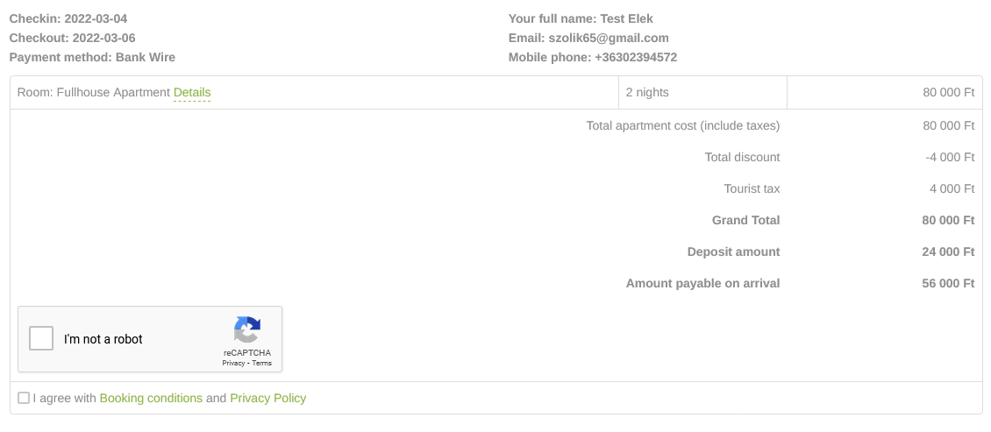Click the Mobile phone number line
Viewport: 991px width, 432px height.
click(592, 57)
